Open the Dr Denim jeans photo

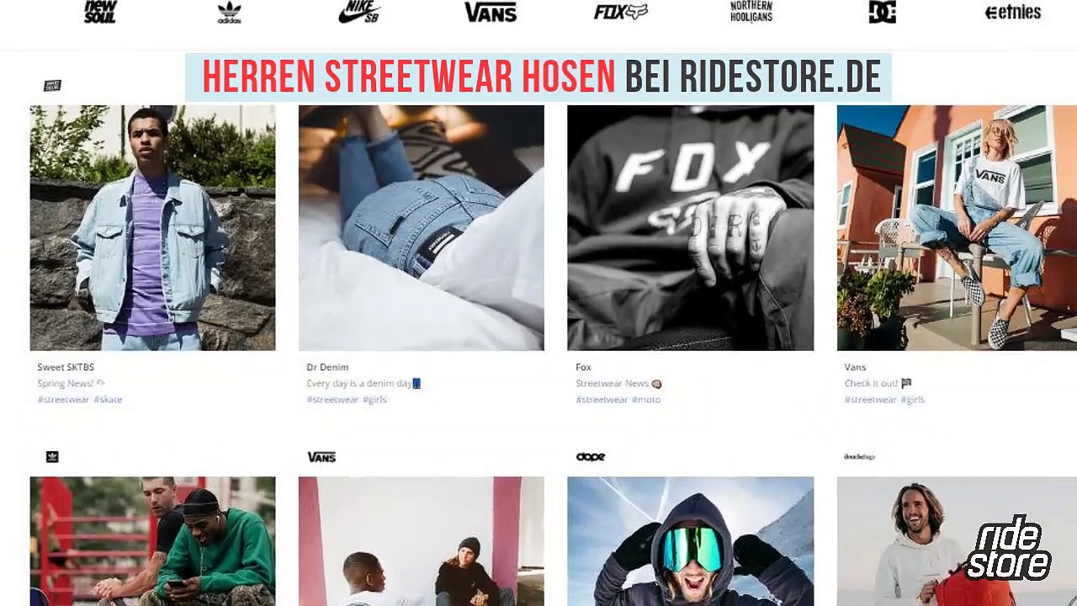pos(421,227)
